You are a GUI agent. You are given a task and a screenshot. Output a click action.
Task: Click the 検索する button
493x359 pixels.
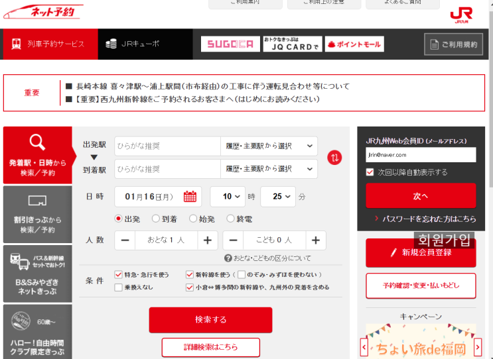click(x=210, y=320)
